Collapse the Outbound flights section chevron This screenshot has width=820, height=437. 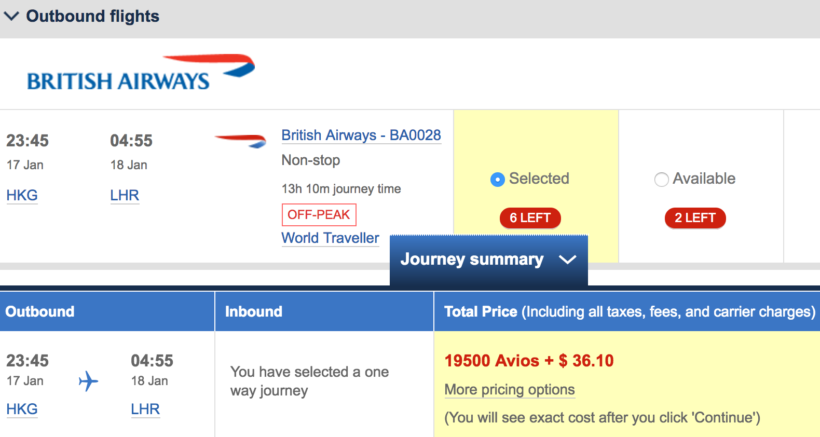point(11,17)
